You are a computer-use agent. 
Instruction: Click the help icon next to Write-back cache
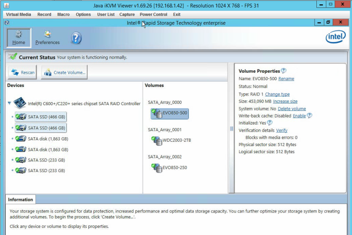pyautogui.click(x=309, y=116)
